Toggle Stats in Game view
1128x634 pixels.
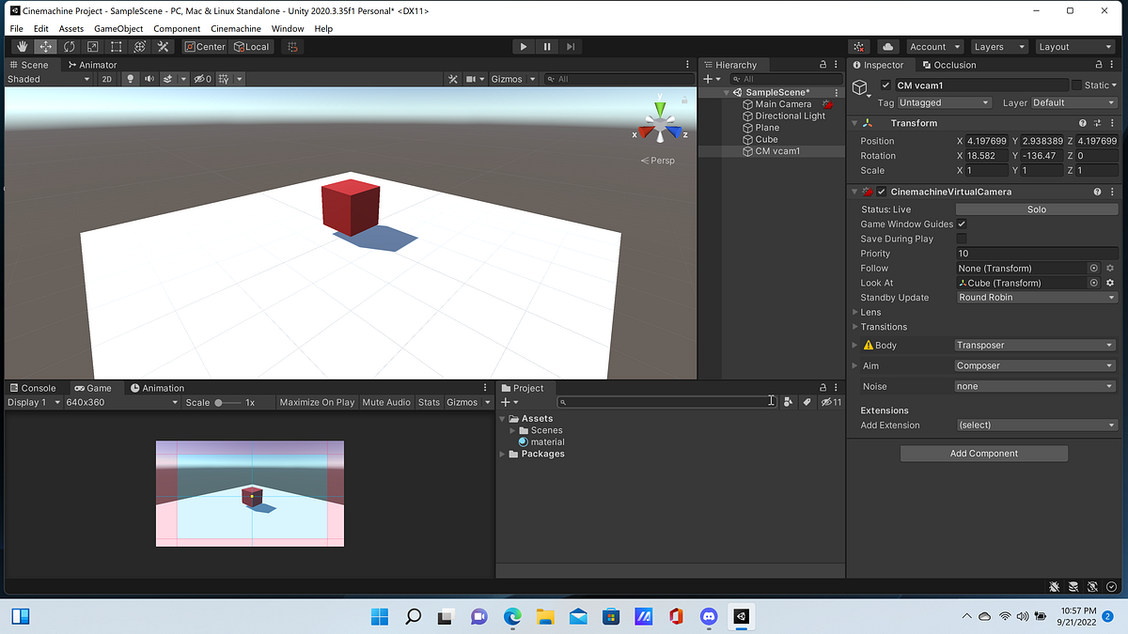click(x=429, y=402)
